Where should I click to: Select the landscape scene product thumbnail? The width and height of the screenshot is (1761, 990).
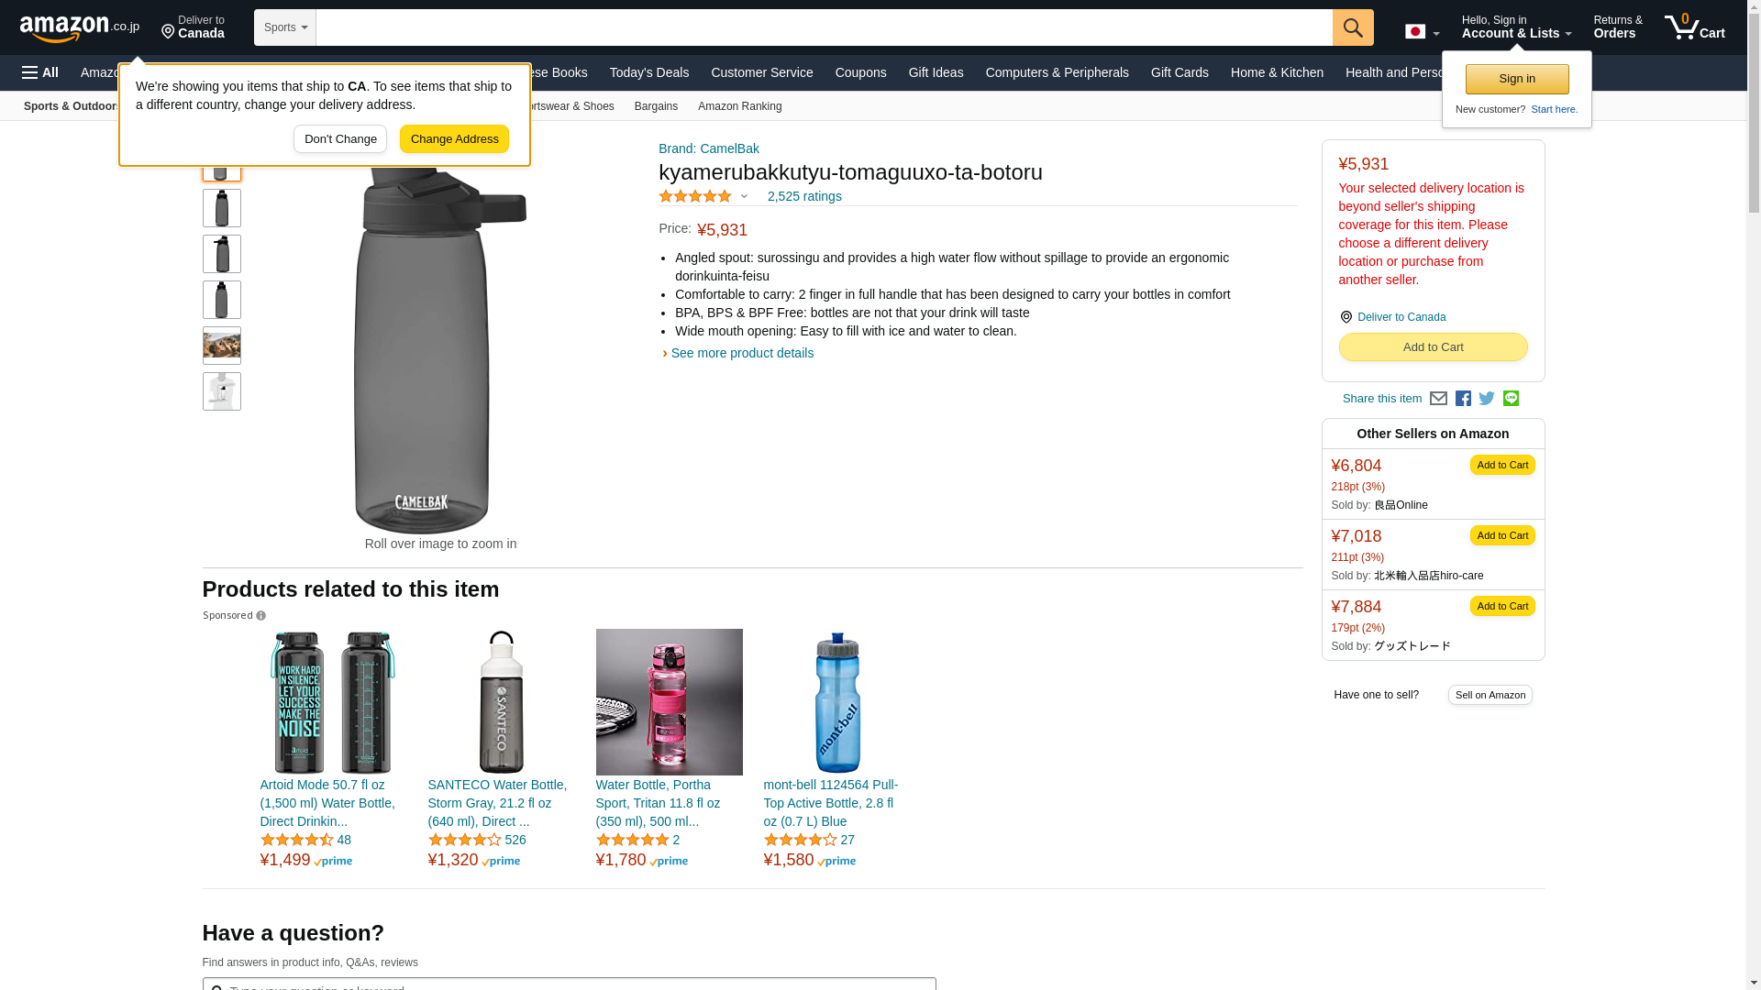pyautogui.click(x=222, y=346)
